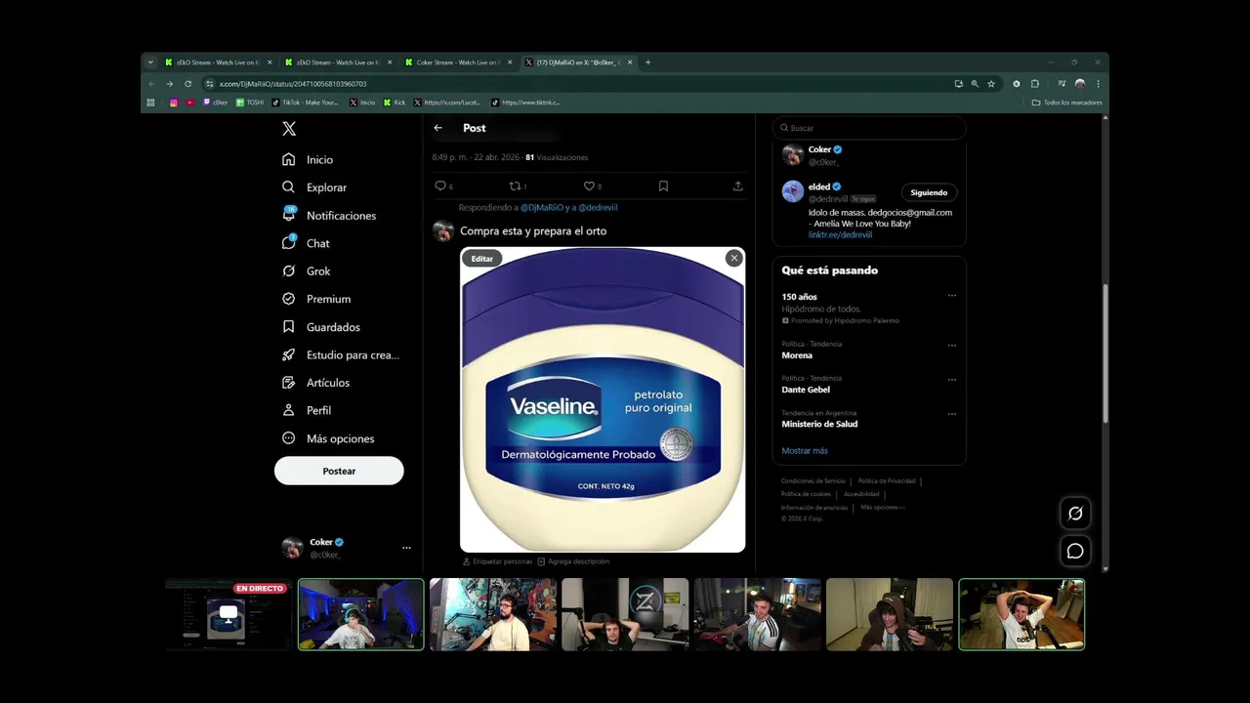
Task: Click Condiciones de Servicio footer link
Action: pyautogui.click(x=813, y=481)
